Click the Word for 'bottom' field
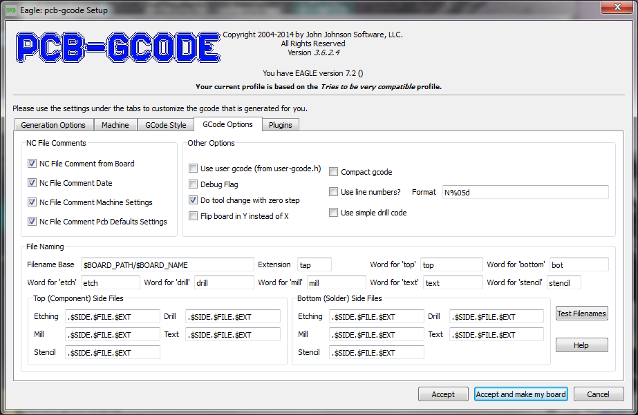Screen dimensions: 638x415 pos(579,265)
